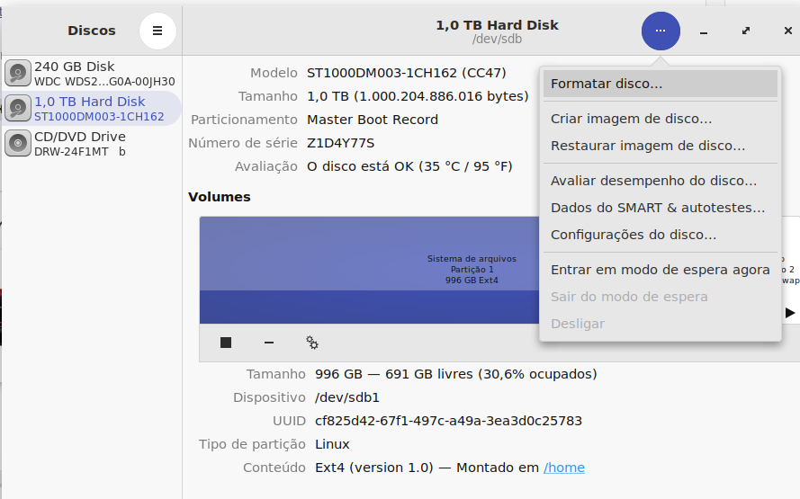Click the 1,0 TB Hard Disk drive icon
Image resolution: width=800 pixels, height=499 pixels.
point(18,108)
